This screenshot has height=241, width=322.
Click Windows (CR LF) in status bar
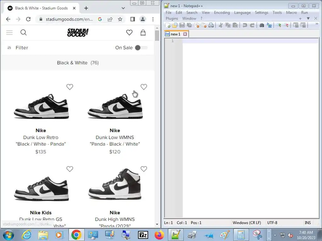click(247, 222)
